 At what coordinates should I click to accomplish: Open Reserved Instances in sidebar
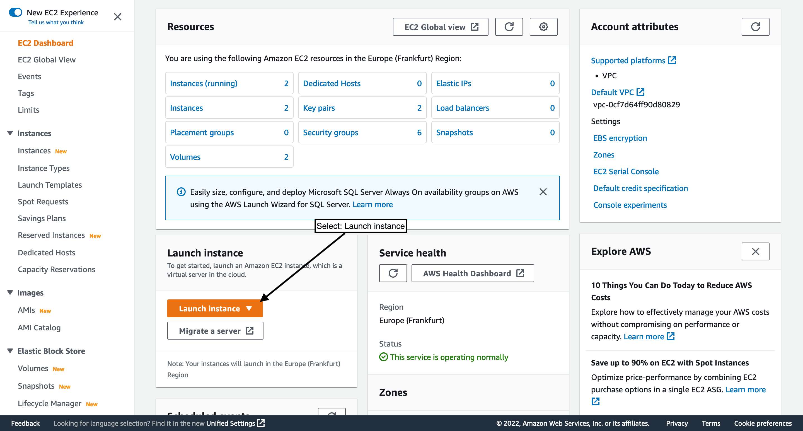[51, 235]
